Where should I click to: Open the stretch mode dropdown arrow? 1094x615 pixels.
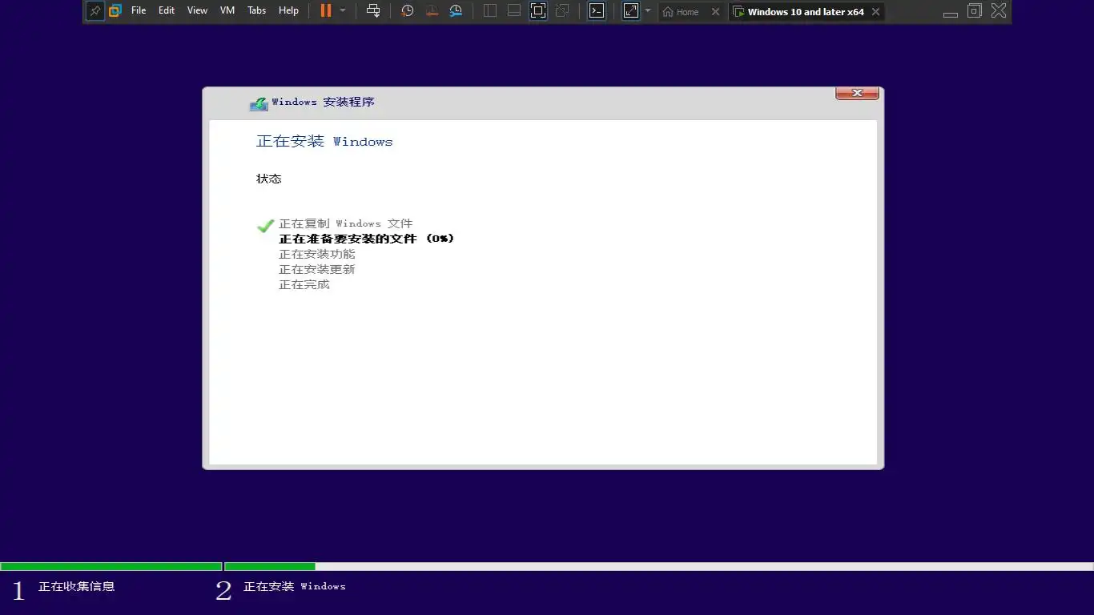648,11
